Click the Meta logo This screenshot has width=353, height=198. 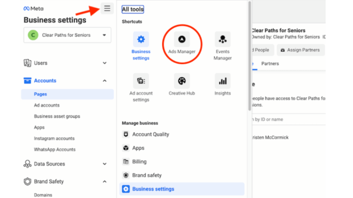pos(34,8)
